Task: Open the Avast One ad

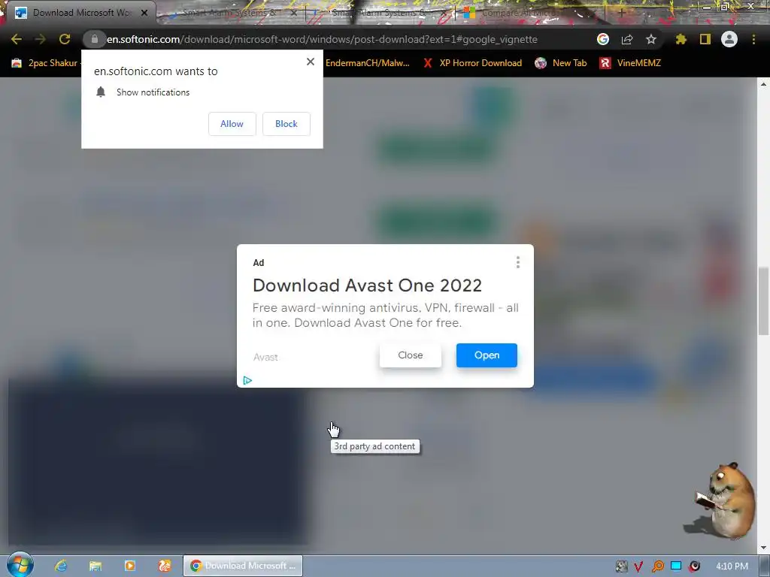Action: pos(487,355)
